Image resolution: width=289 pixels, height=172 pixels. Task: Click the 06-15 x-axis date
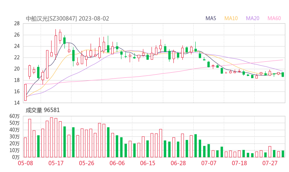[x=148, y=163]
